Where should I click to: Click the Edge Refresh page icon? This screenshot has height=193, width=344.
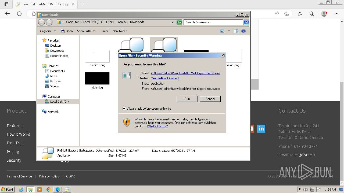click(x=19, y=14)
